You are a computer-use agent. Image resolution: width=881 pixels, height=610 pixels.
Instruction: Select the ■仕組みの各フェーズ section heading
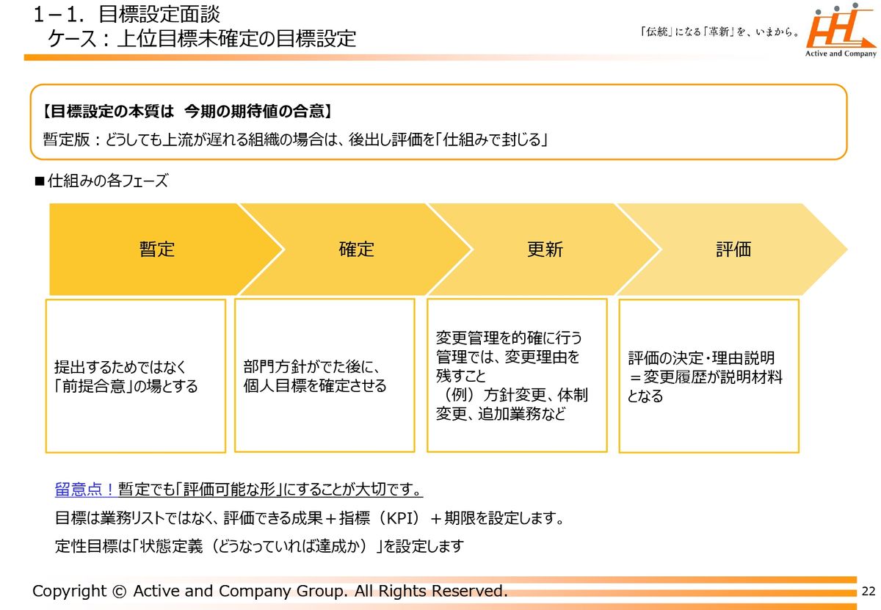point(101,181)
